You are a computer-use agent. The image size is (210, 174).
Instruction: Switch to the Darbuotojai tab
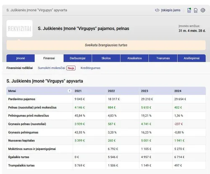point(78,58)
